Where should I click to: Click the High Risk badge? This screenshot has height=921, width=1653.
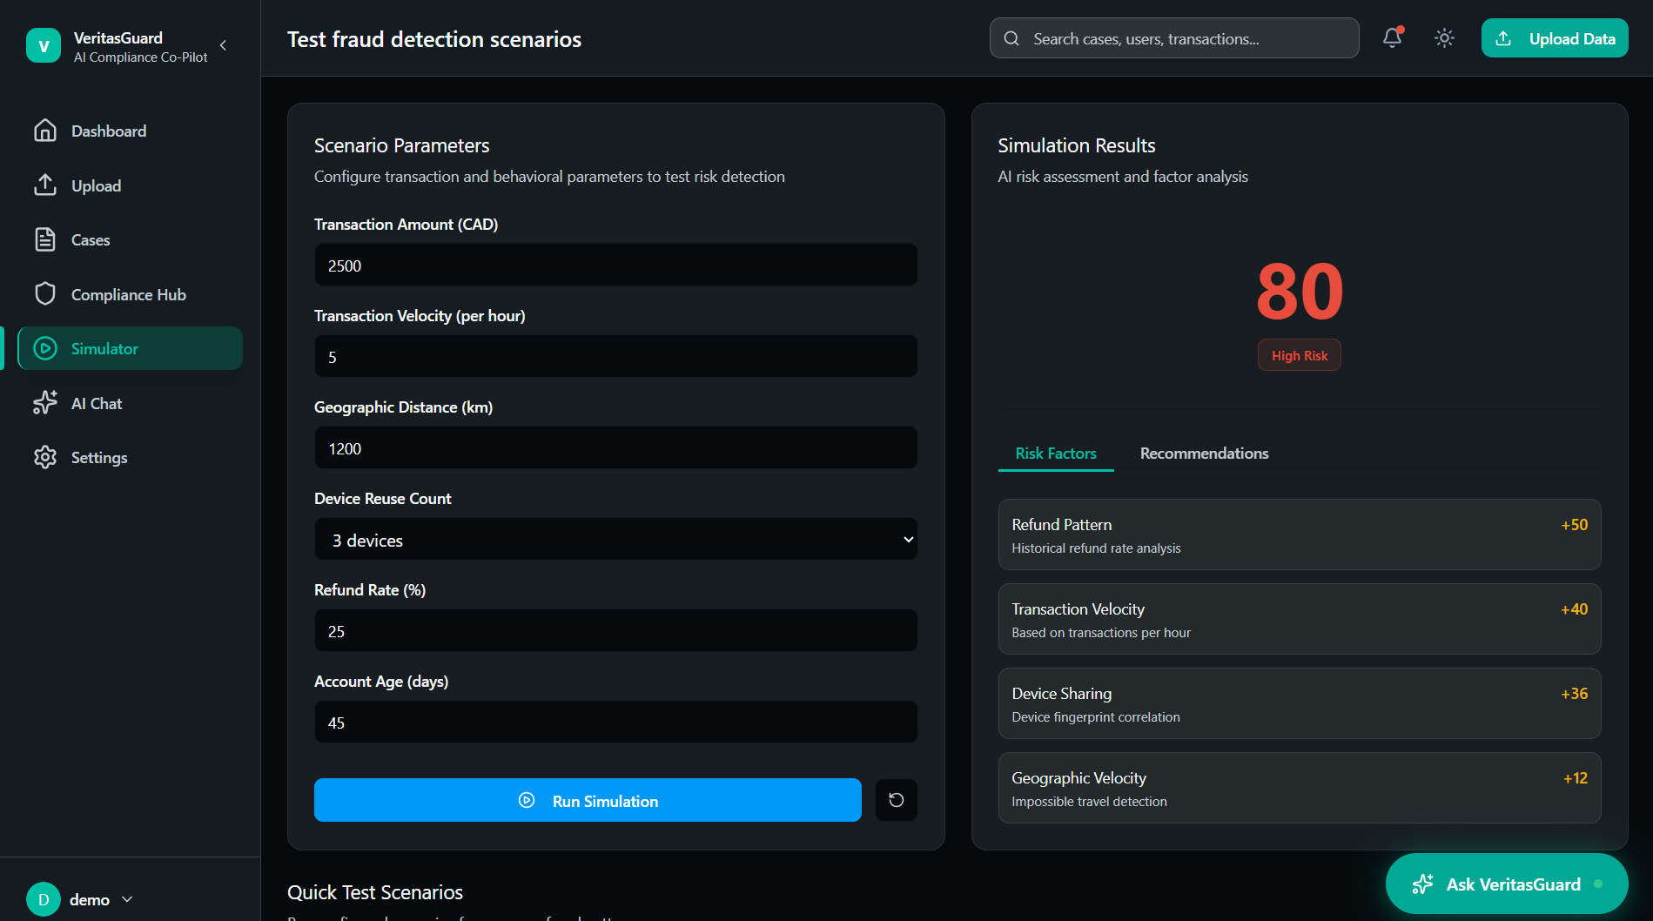coord(1300,355)
